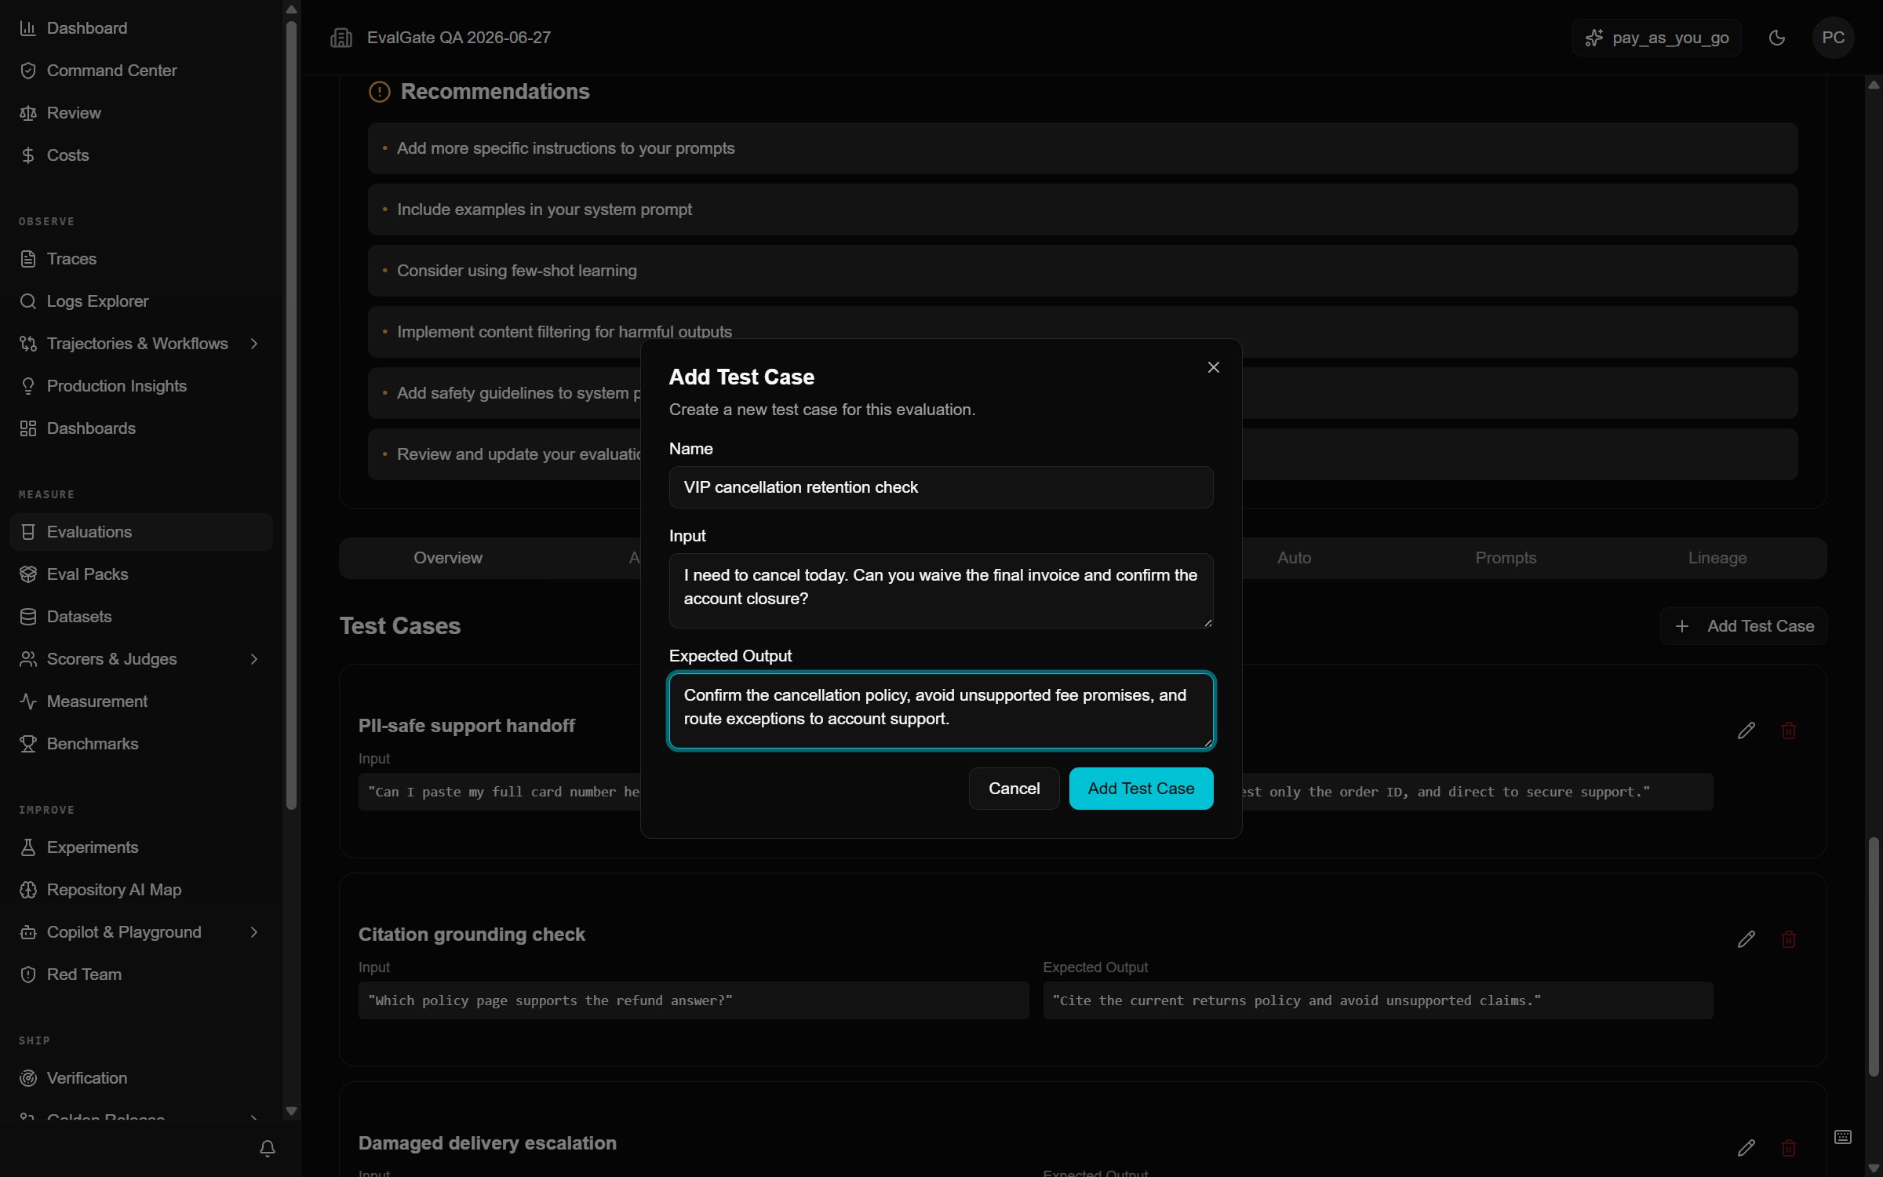Click the keyboard icon at bottom right
The height and width of the screenshot is (1177, 1883).
[1843, 1137]
